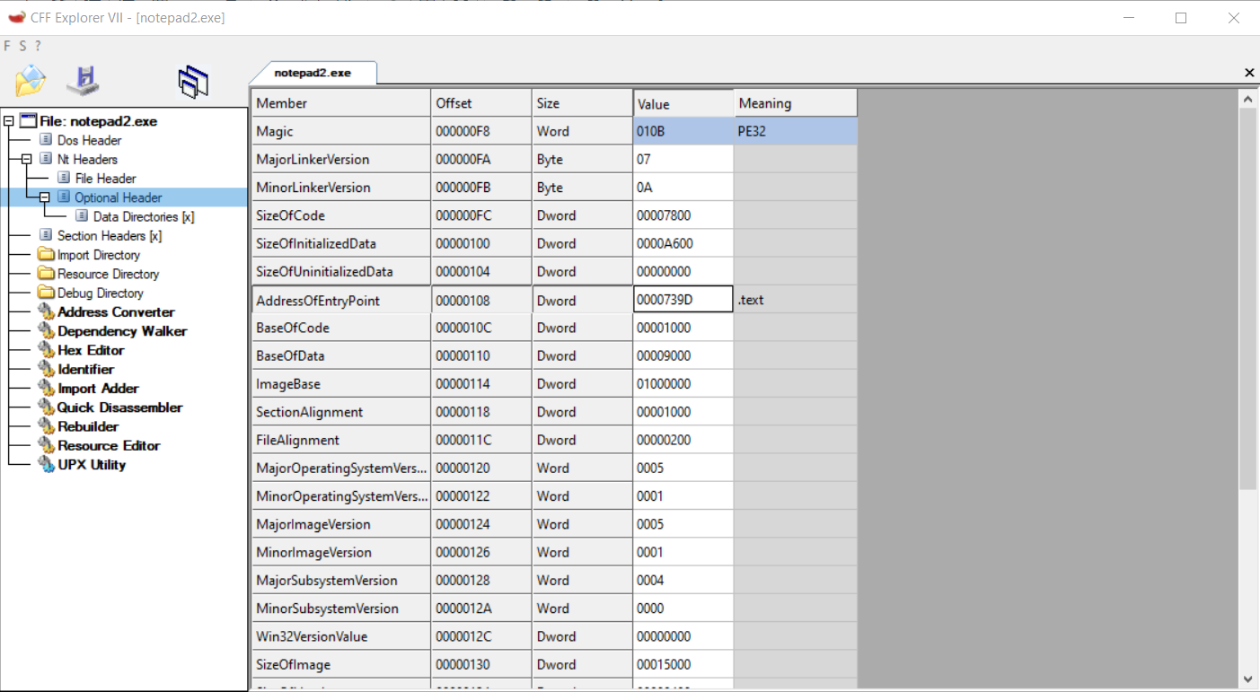The height and width of the screenshot is (692, 1260).
Task: Open the Dependency Walker tool icon
Action: pos(46,331)
